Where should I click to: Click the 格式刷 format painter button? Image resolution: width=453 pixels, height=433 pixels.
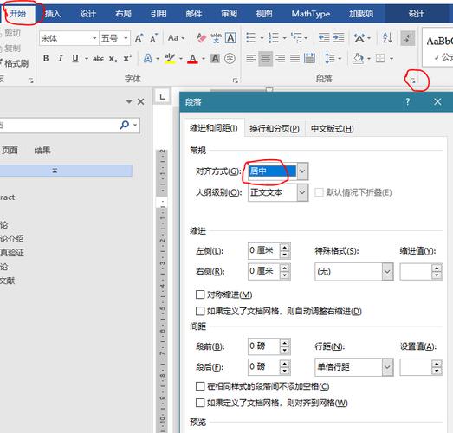(x=15, y=63)
